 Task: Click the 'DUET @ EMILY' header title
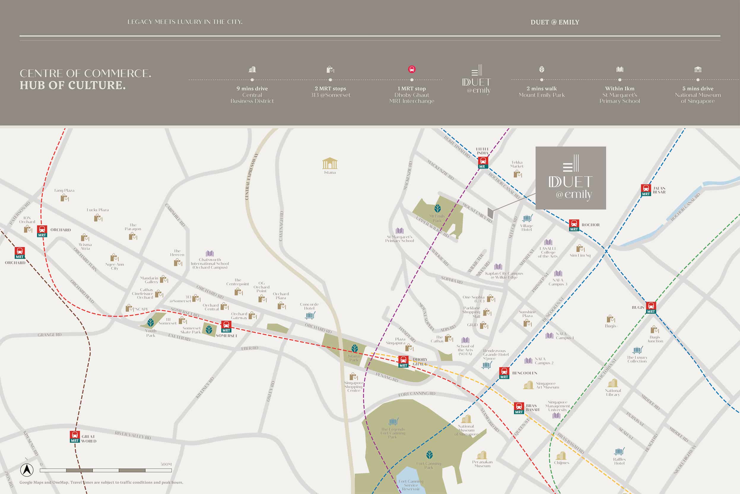pyautogui.click(x=555, y=22)
